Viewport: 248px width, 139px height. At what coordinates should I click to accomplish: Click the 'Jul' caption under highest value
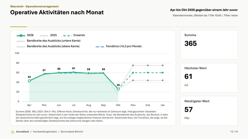point(186,85)
